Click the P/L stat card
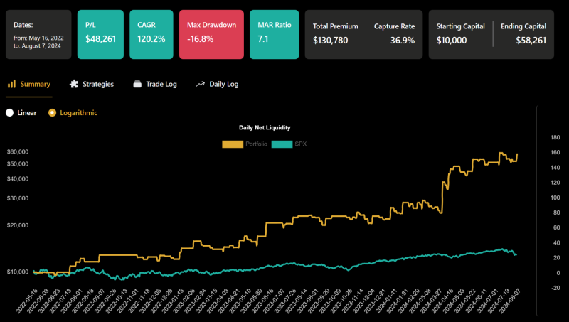 99,34
